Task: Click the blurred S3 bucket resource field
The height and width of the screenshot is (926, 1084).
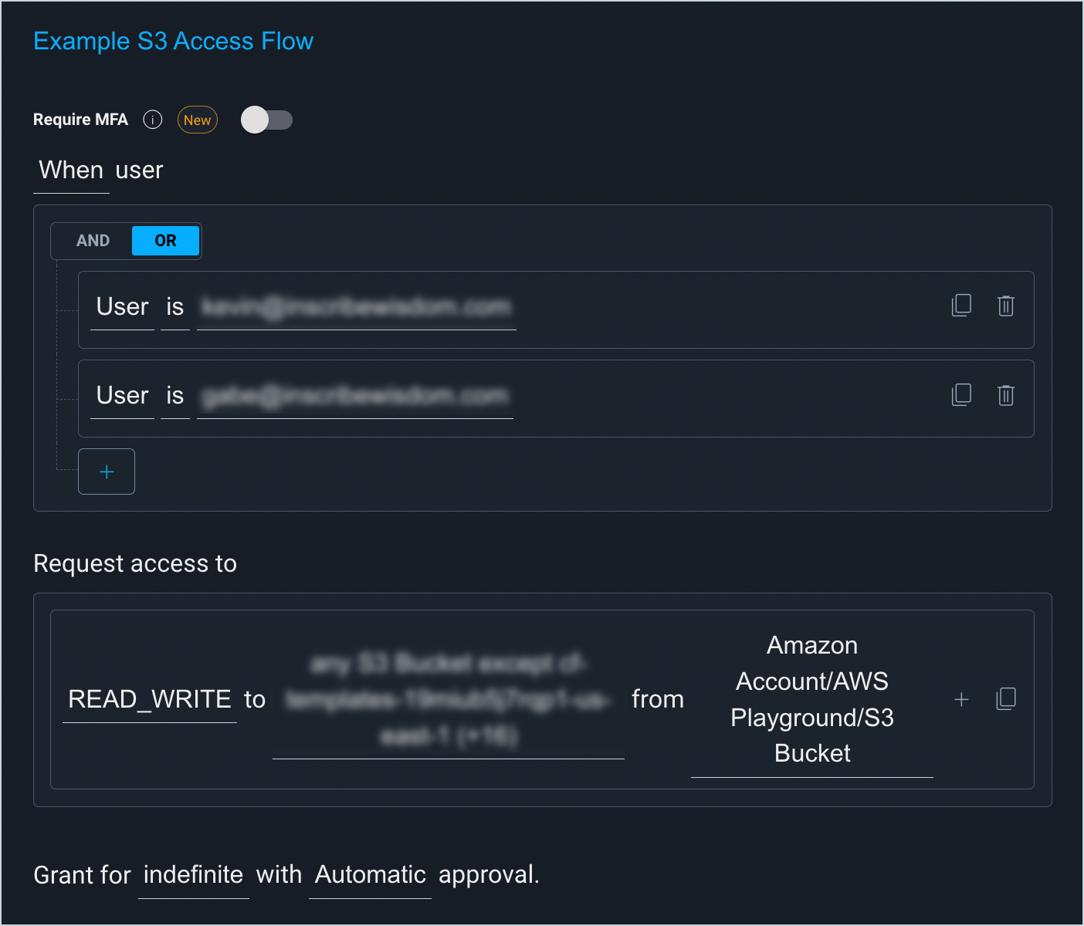Action: (448, 699)
